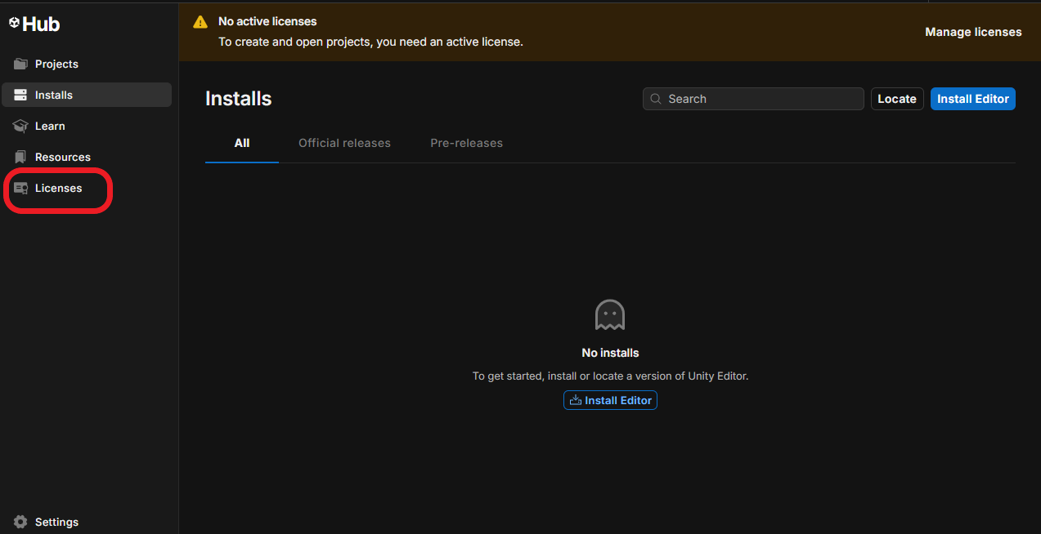Click the Resources bookmark icon
Image resolution: width=1041 pixels, height=534 pixels.
click(20, 157)
